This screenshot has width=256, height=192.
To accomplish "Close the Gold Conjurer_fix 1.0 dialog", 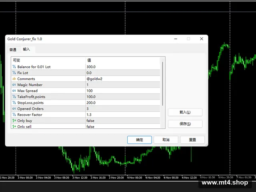I will coord(202,39).
